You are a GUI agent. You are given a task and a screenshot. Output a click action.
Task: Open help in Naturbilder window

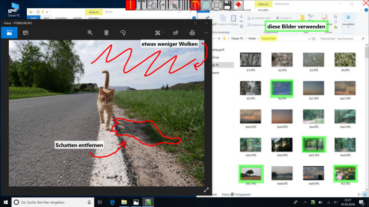[x=366, y=10]
